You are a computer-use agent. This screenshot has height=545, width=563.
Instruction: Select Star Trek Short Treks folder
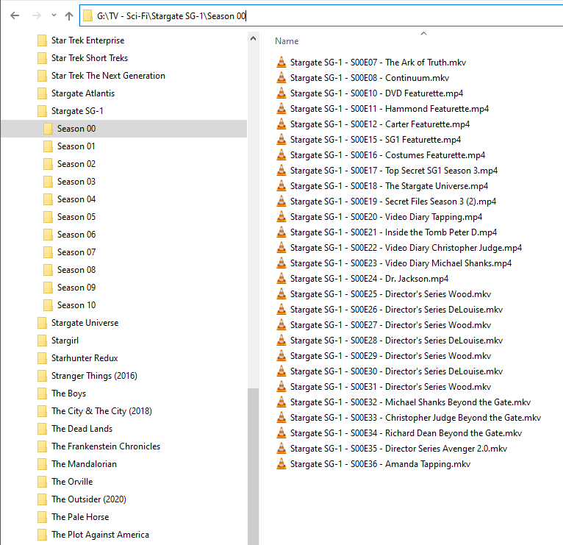click(90, 58)
